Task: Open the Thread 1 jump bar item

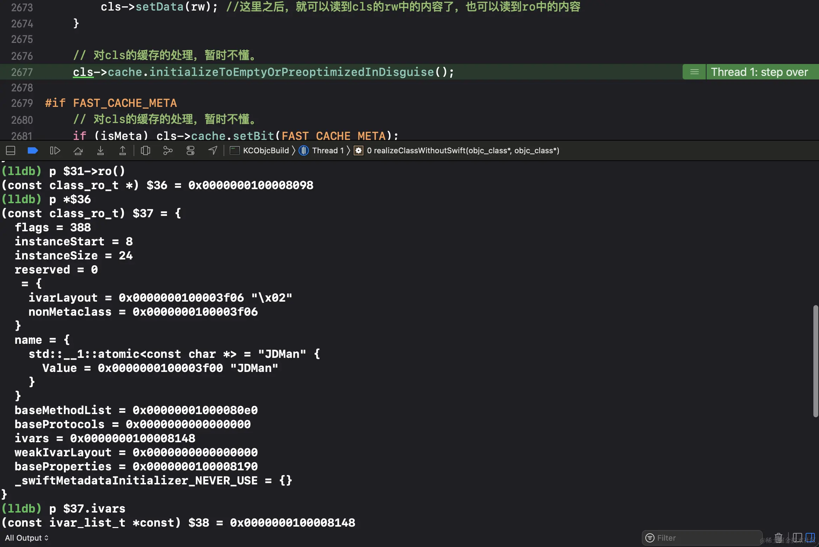Action: pos(328,151)
